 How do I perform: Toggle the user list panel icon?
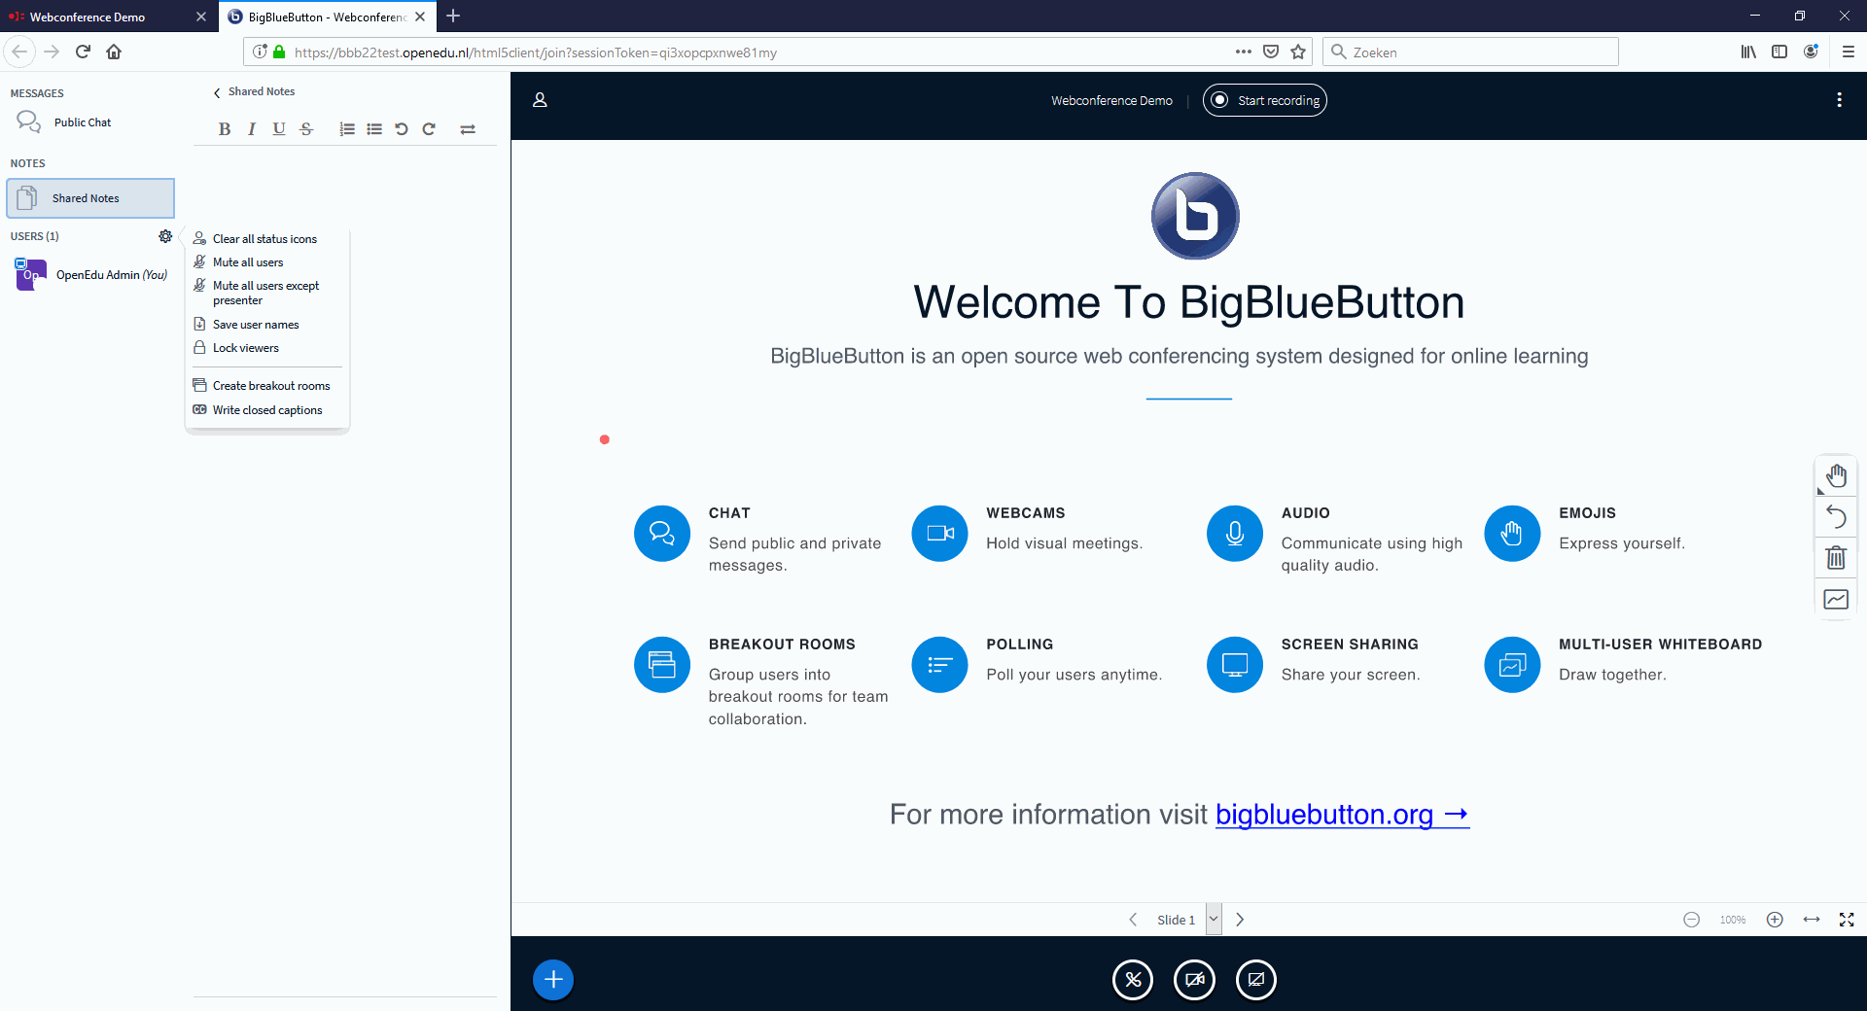(x=541, y=100)
